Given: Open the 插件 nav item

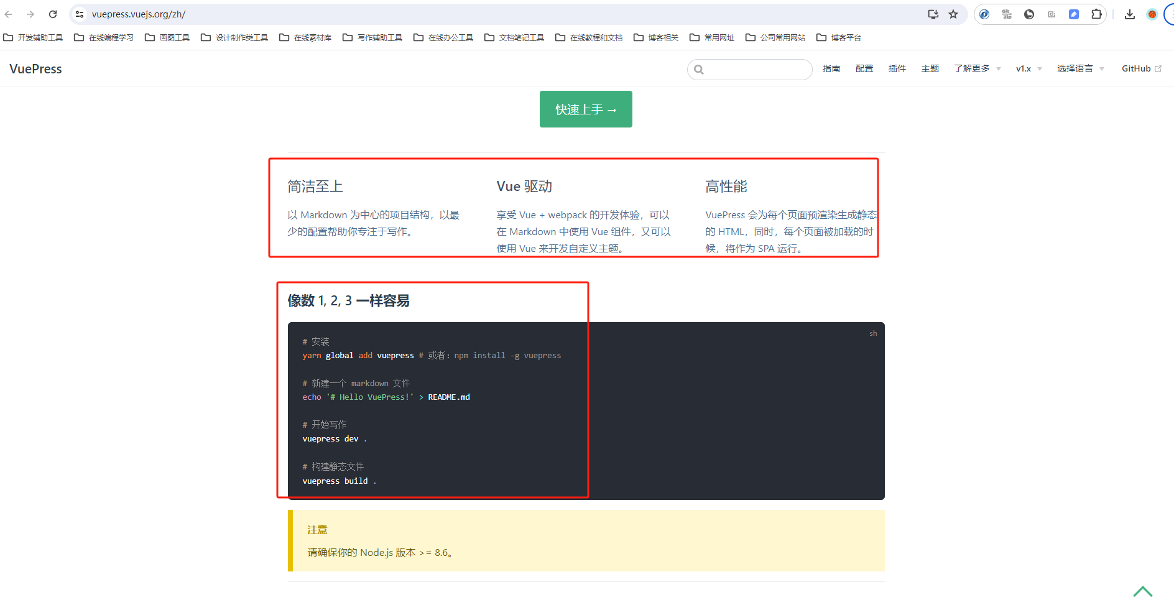Looking at the screenshot, I should (897, 68).
